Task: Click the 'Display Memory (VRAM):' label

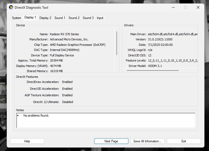Action: [32, 66]
